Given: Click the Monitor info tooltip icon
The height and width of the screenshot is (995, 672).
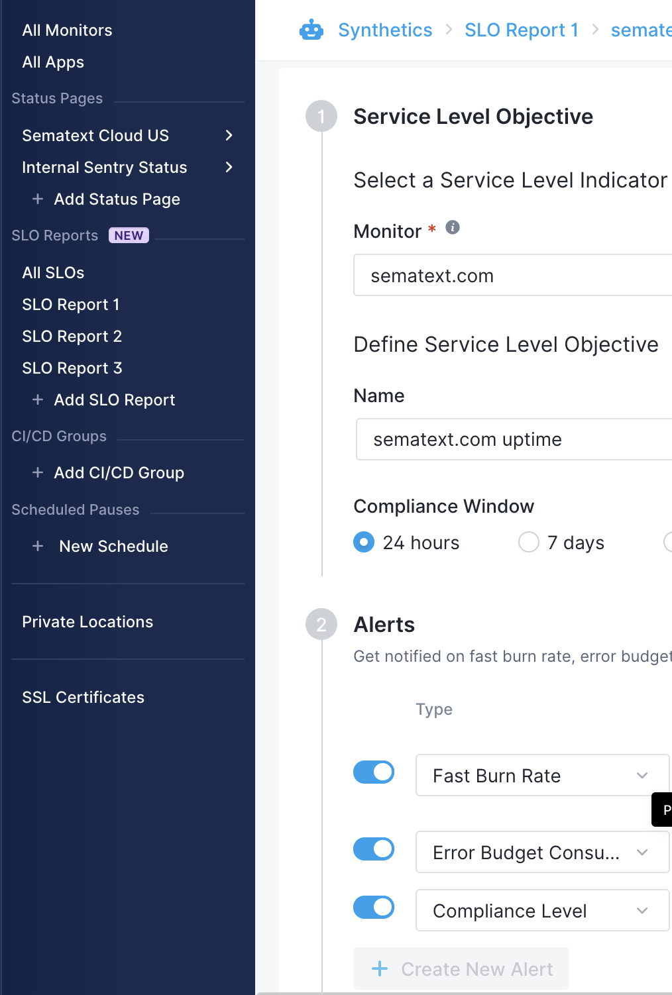Looking at the screenshot, I should 453,227.
